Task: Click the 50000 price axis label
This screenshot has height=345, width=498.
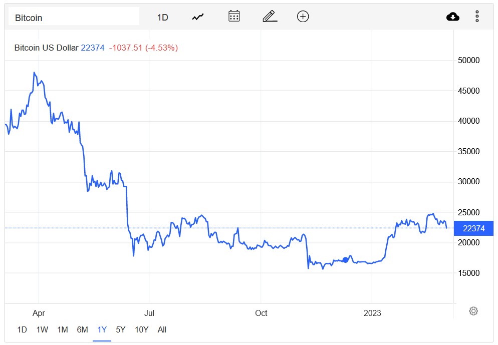Action: (x=468, y=60)
